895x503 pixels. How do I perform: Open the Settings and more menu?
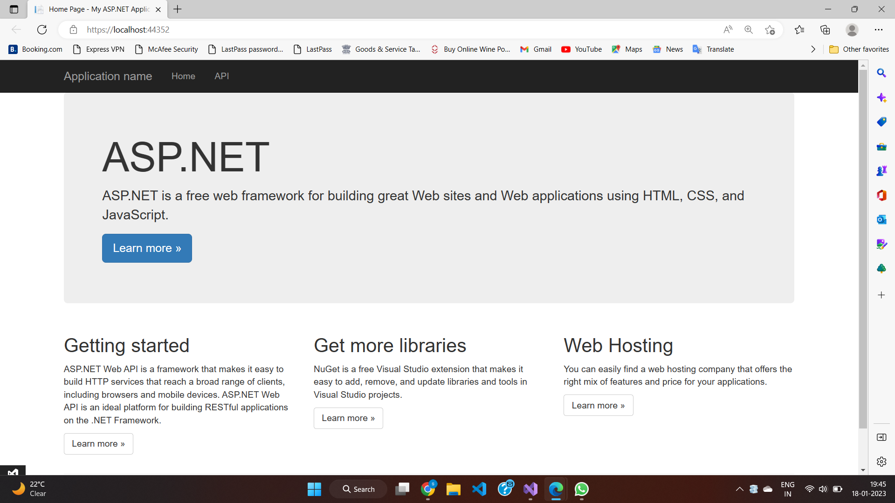[x=879, y=29]
